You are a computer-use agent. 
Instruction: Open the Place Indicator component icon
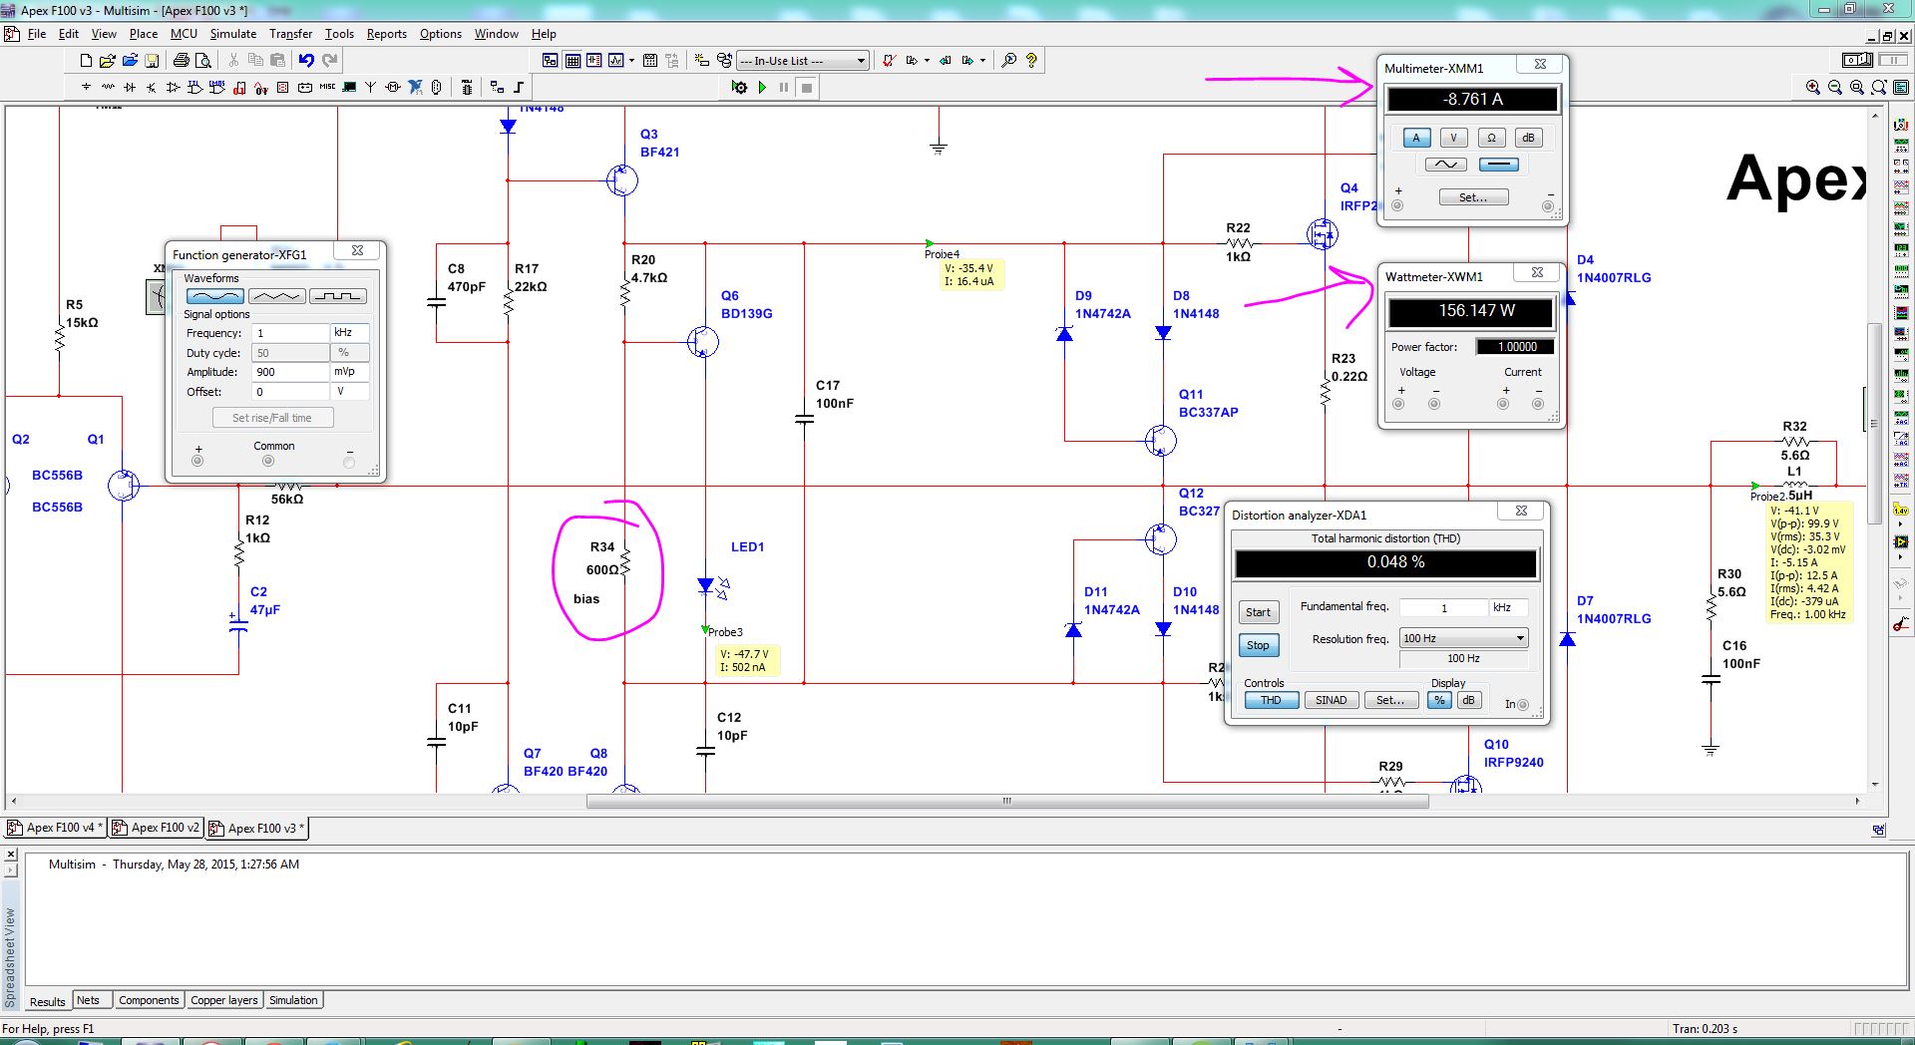(x=282, y=88)
